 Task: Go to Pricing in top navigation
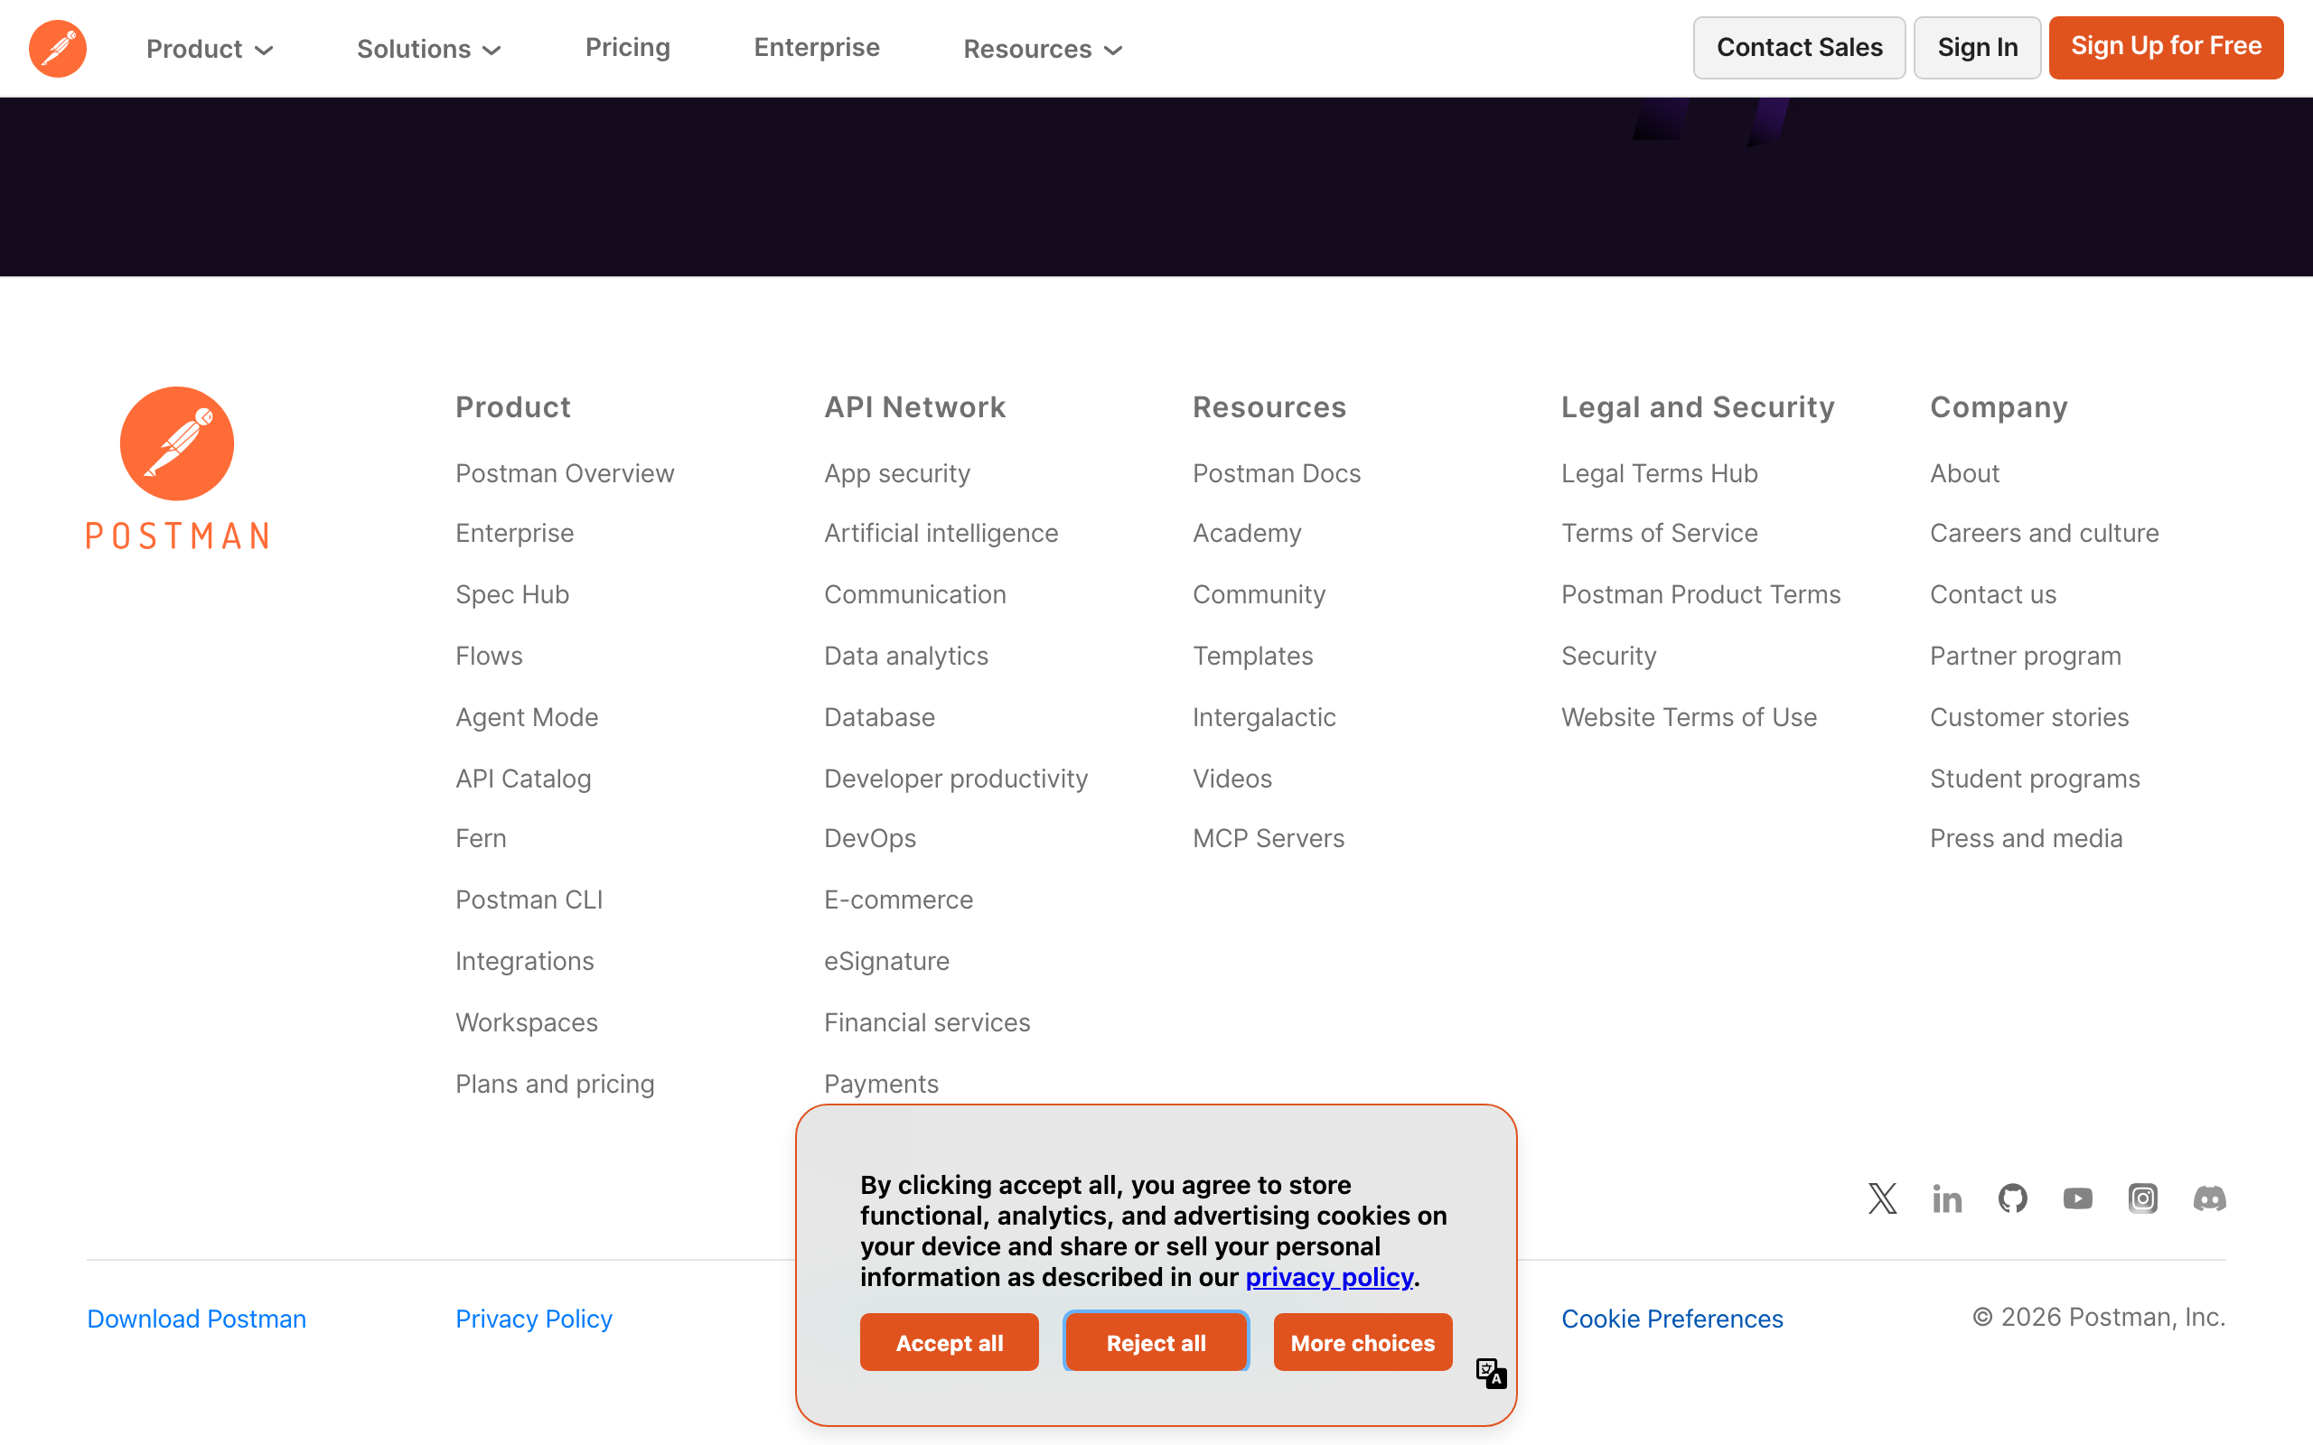pyautogui.click(x=627, y=48)
